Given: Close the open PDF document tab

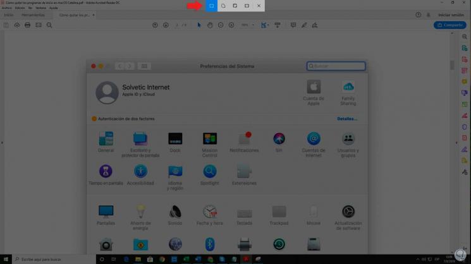Looking at the screenshot, I should pos(94,15).
